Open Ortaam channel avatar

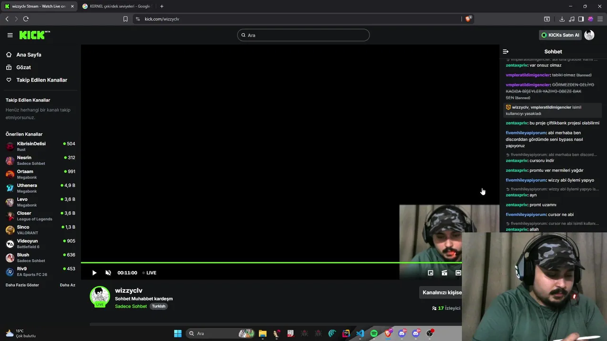coord(10,174)
